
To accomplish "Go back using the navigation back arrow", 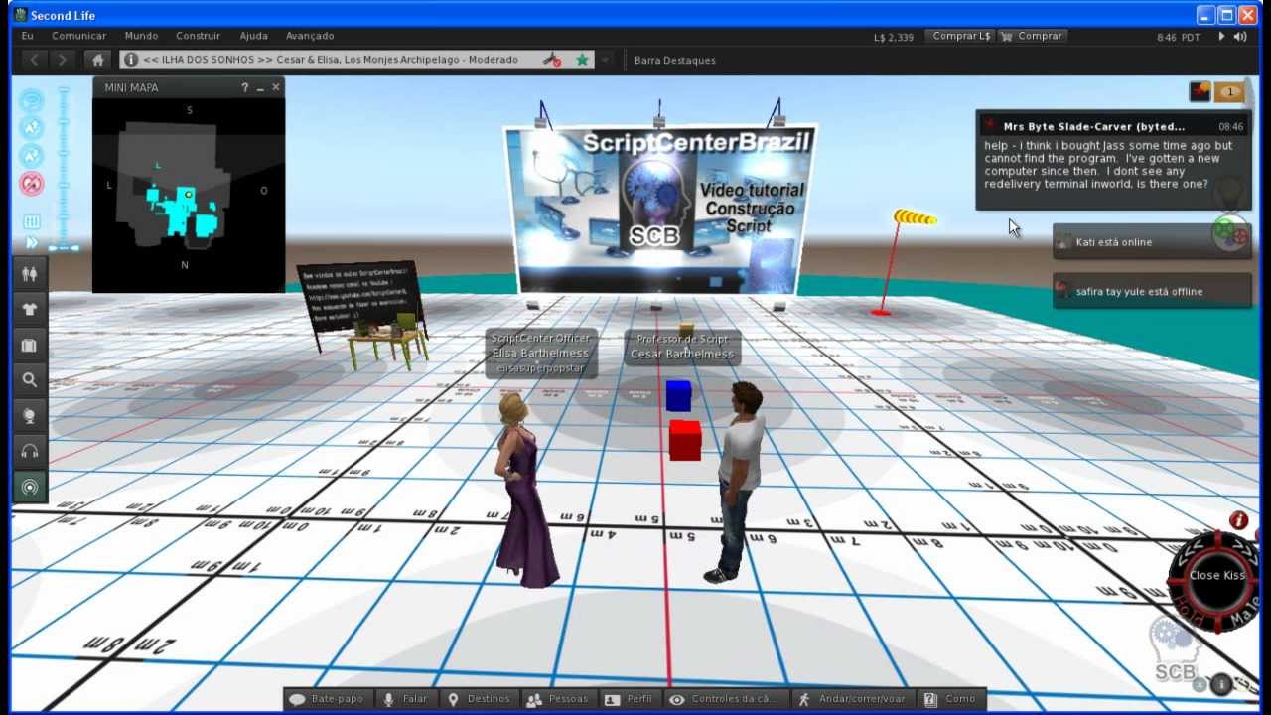I will click(x=35, y=60).
